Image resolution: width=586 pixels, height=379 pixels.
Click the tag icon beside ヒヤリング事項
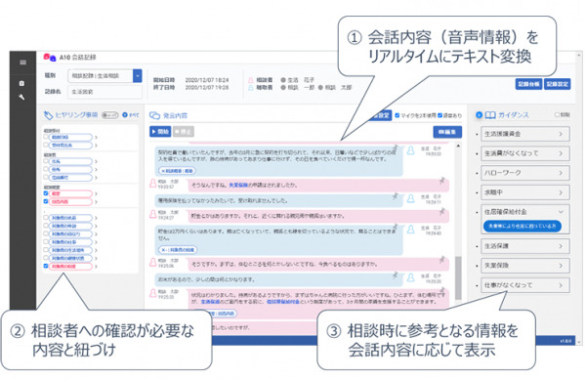[x=48, y=115]
